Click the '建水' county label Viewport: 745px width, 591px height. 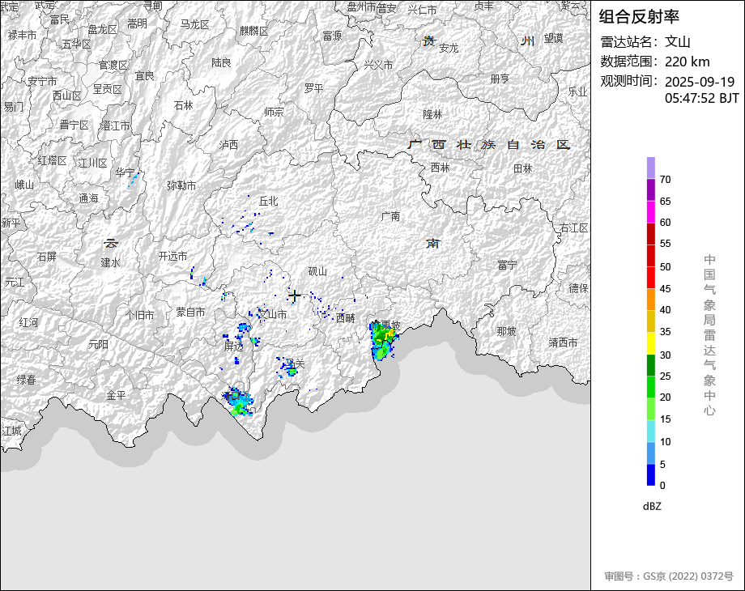[x=110, y=262]
